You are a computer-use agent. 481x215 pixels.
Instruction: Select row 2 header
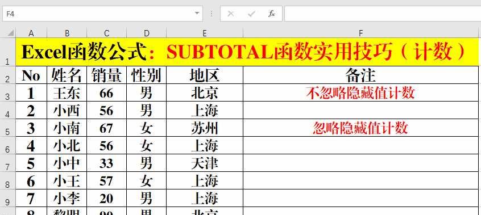tap(7, 75)
